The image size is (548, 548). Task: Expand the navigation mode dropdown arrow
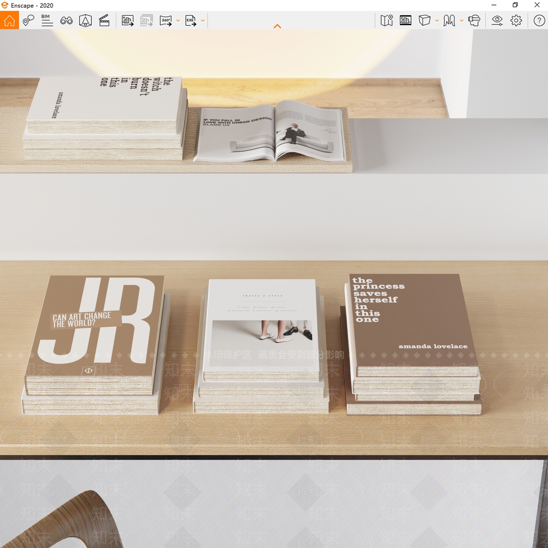[x=462, y=21]
